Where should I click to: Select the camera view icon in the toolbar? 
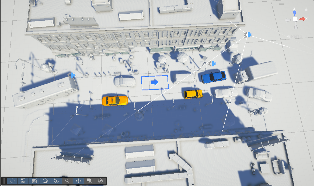[x=90, y=181]
